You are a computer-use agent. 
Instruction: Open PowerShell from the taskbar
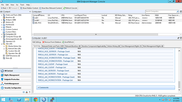pyautogui.click(x=19, y=100)
